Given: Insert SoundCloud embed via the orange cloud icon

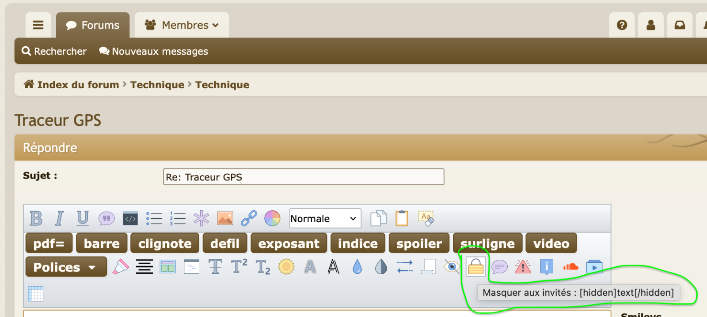Looking at the screenshot, I should pos(570,267).
